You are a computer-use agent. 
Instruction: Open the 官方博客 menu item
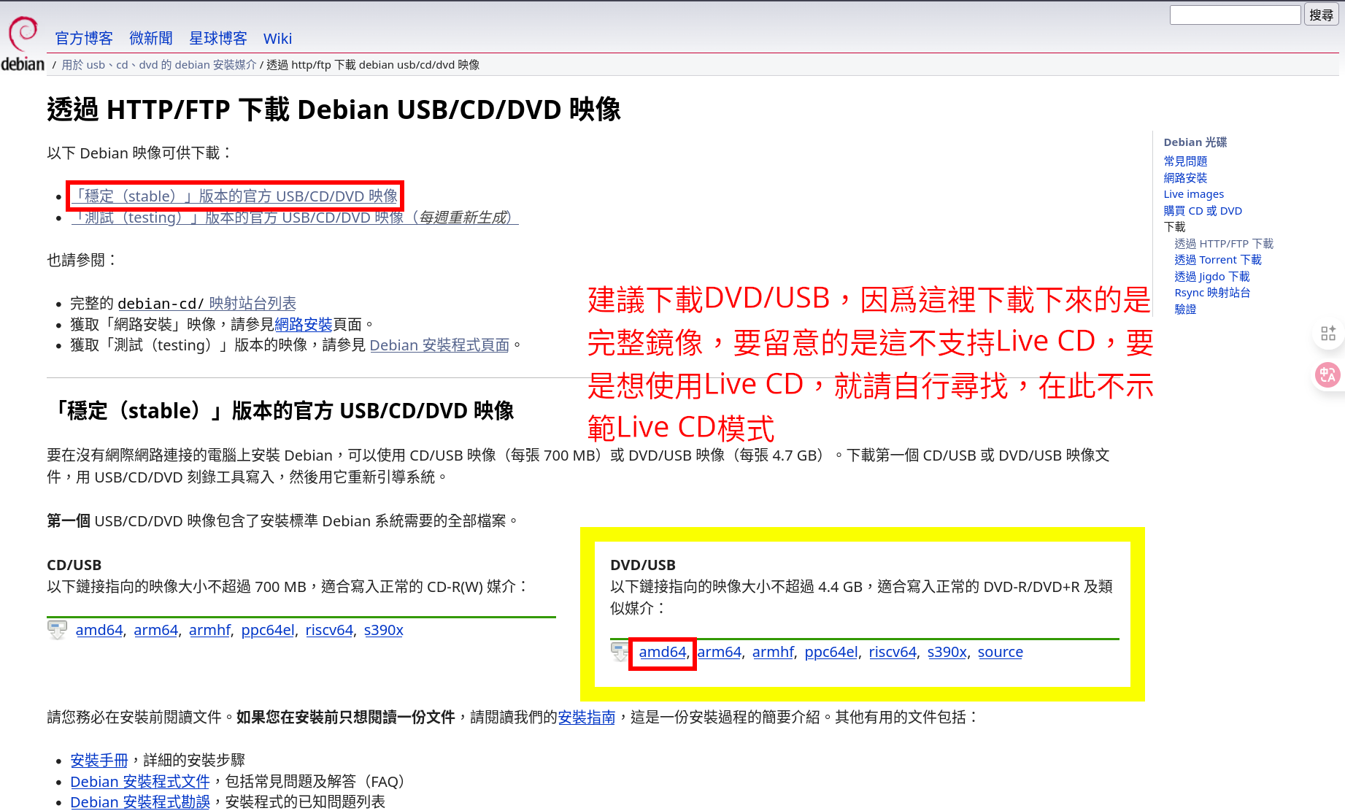[x=84, y=39]
